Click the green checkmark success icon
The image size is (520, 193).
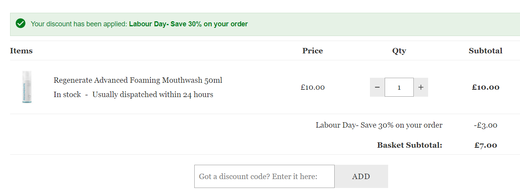(x=21, y=24)
